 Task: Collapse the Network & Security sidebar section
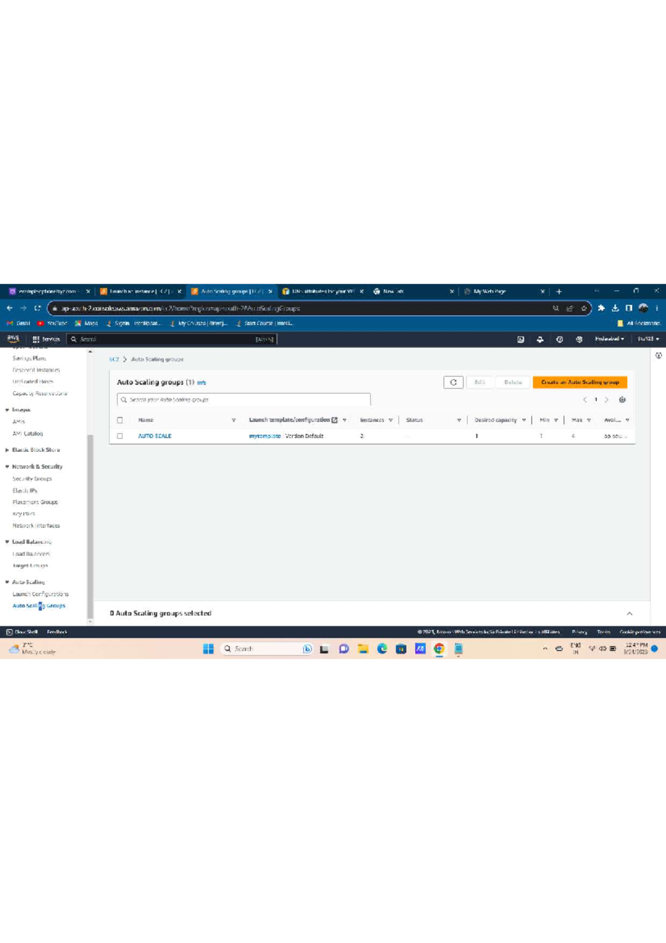(x=7, y=467)
